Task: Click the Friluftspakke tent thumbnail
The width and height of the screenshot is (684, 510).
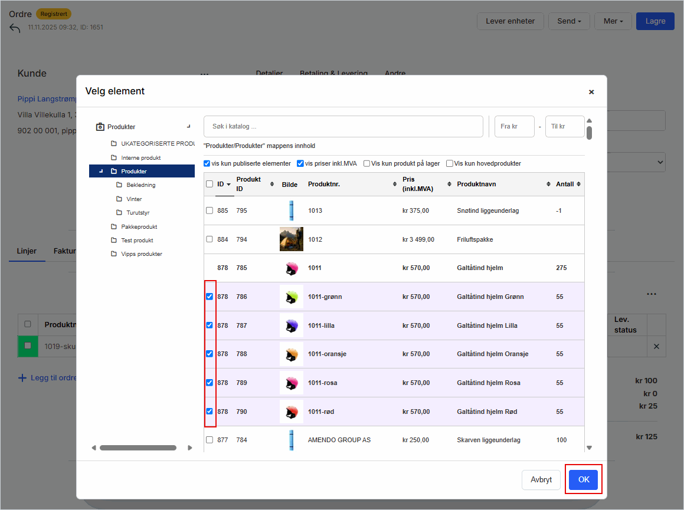Action: point(291,239)
